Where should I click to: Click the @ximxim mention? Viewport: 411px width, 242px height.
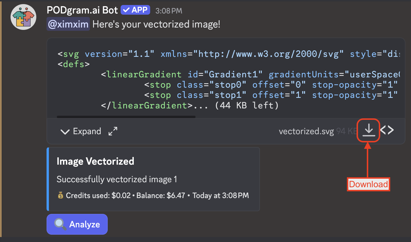68,24
